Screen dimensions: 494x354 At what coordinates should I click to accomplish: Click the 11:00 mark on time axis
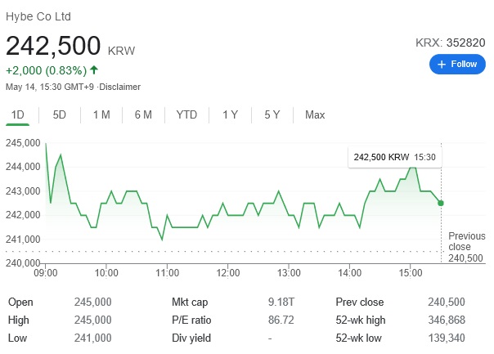pyautogui.click(x=167, y=273)
